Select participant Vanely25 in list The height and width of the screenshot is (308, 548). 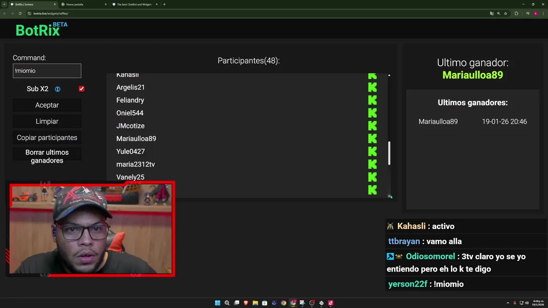[130, 177]
